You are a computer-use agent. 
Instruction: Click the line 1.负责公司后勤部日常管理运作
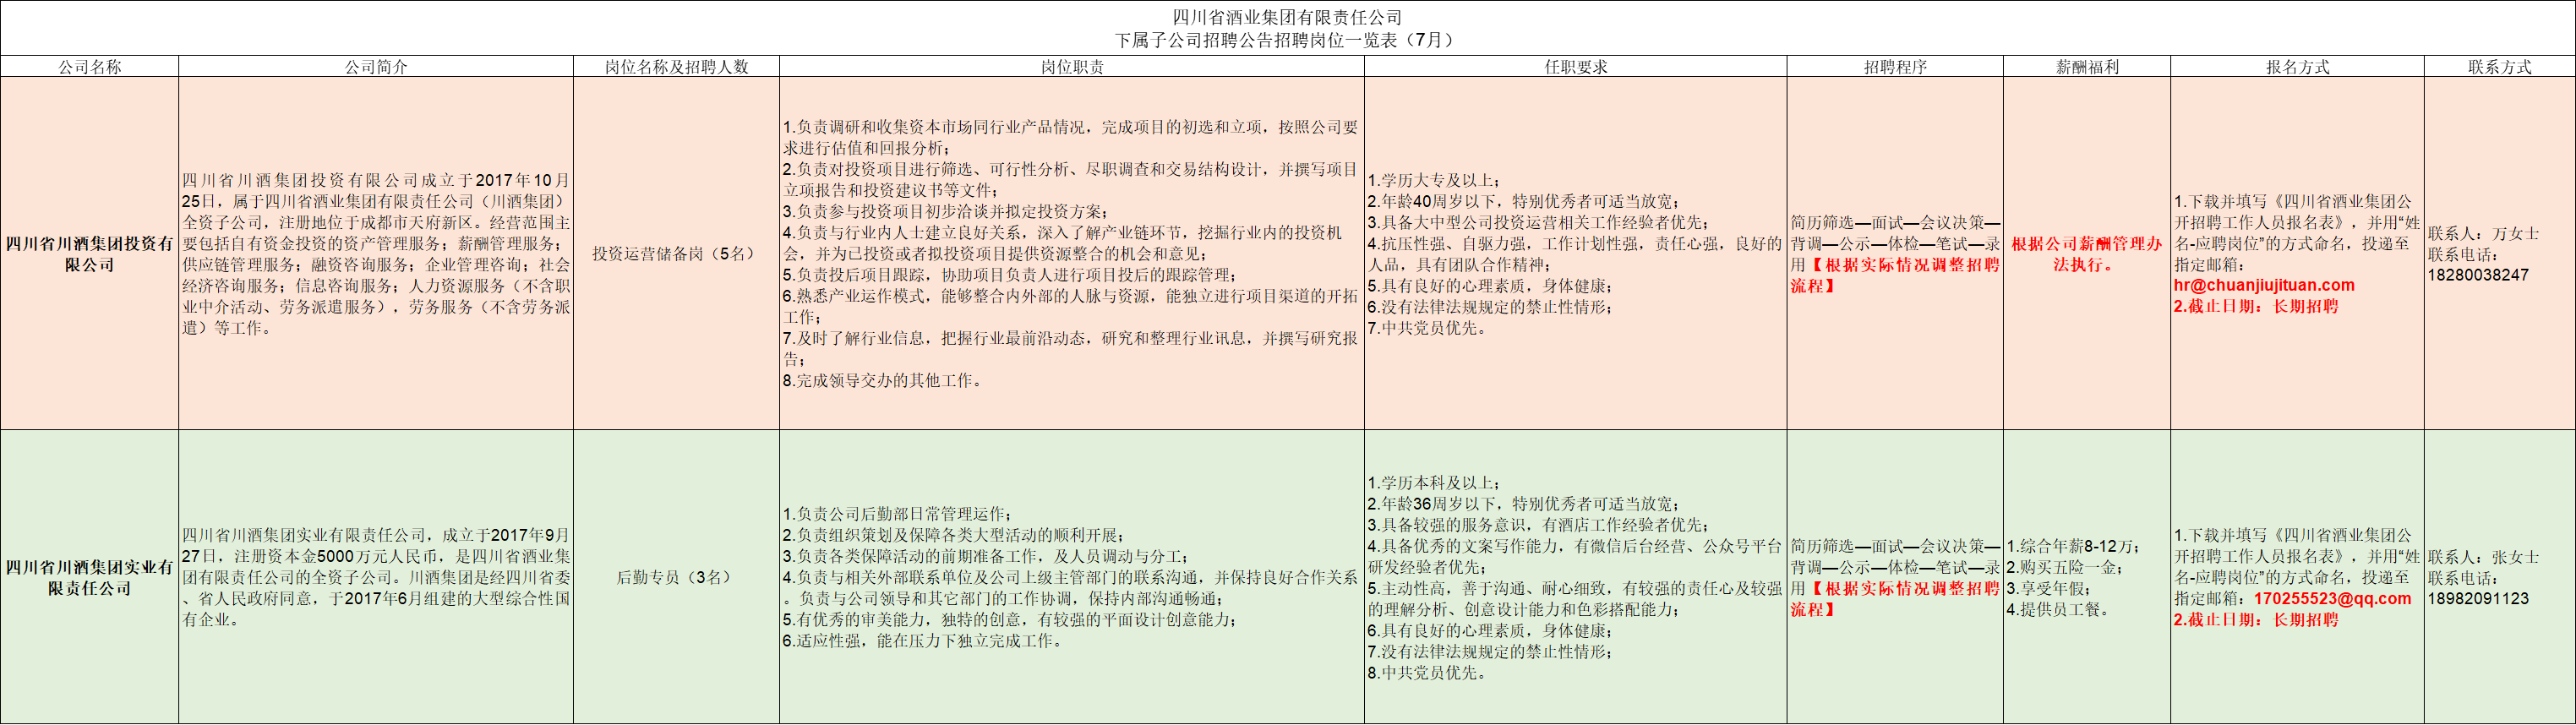[x=898, y=514]
